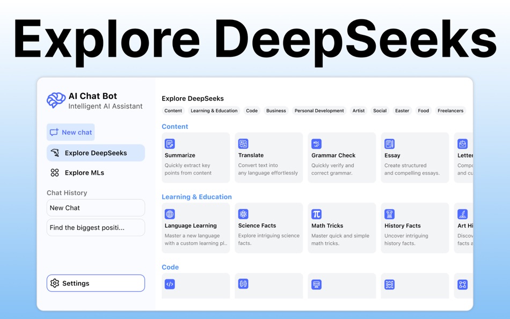The width and height of the screenshot is (510, 319).
Task: Open the Settings button
Action: point(96,283)
